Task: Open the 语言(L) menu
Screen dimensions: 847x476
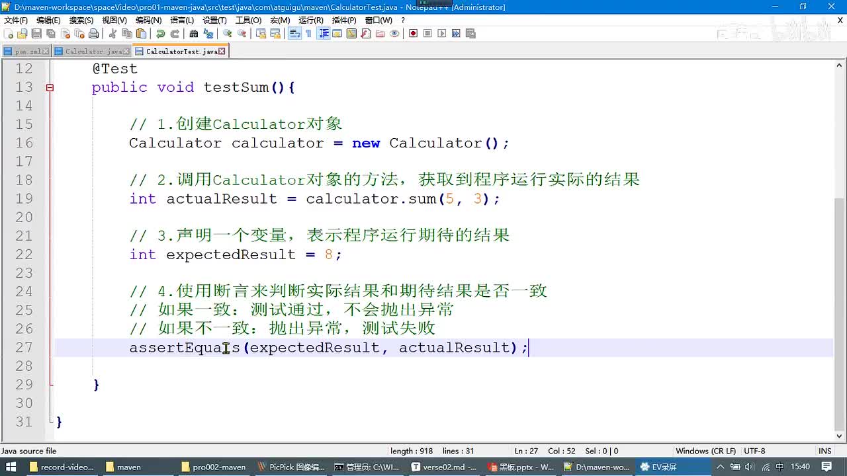Action: tap(182, 20)
